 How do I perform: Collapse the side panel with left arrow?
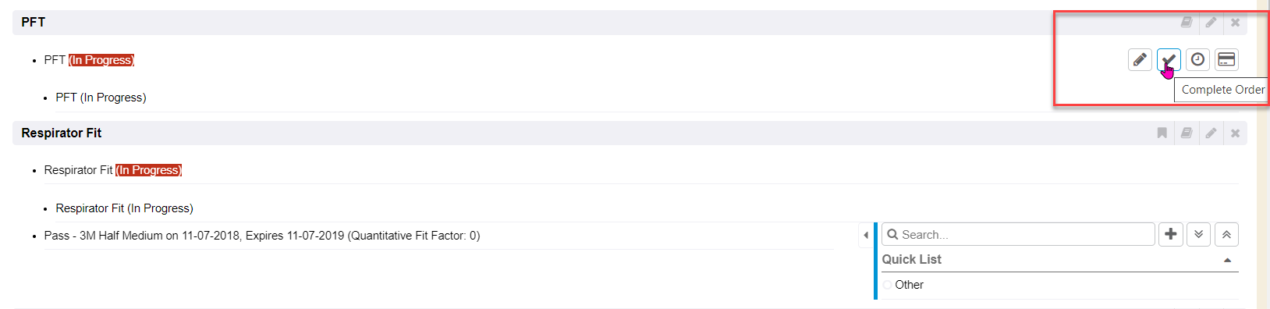[x=866, y=235]
